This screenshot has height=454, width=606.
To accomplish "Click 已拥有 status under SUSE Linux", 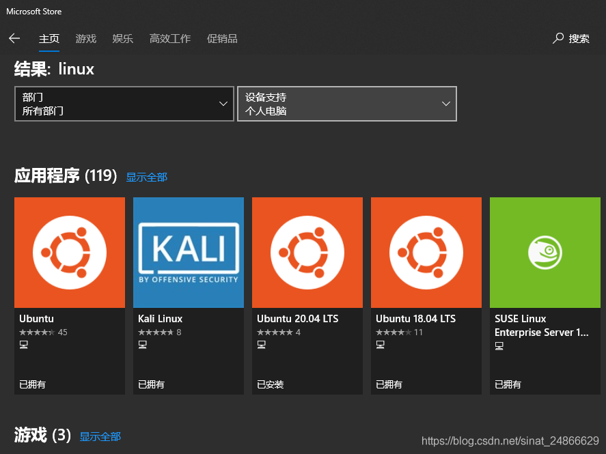I will point(508,384).
